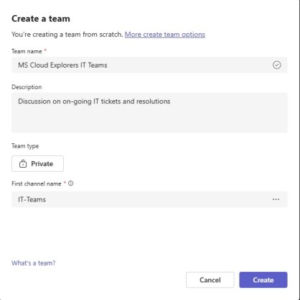Click the text "You're creating a team from scratch."
Screen dimensions: 300x300
[67, 35]
